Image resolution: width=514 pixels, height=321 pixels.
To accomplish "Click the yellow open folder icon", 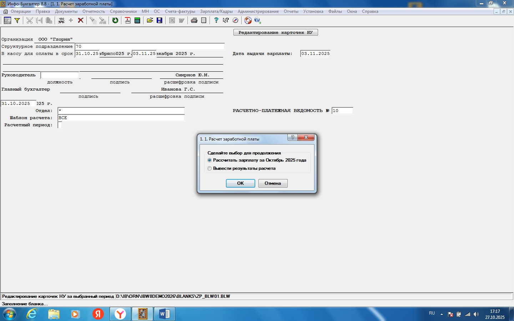I will click(x=150, y=20).
